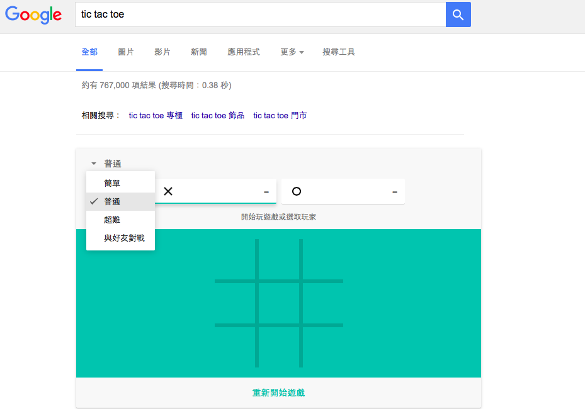Click 重新開始遊戲 restart button
This screenshot has width=585, height=409.
tap(278, 393)
